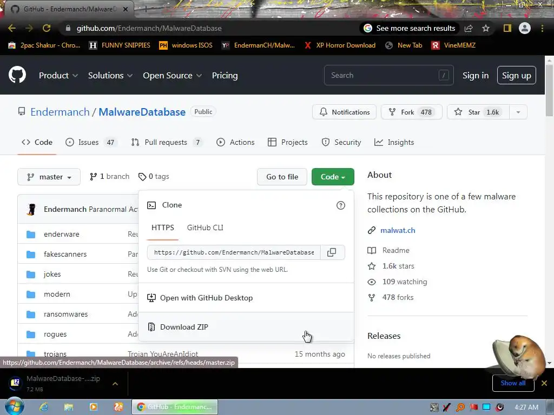
Task: Open the side panel icon in Chrome toolbar
Action: tap(507, 28)
